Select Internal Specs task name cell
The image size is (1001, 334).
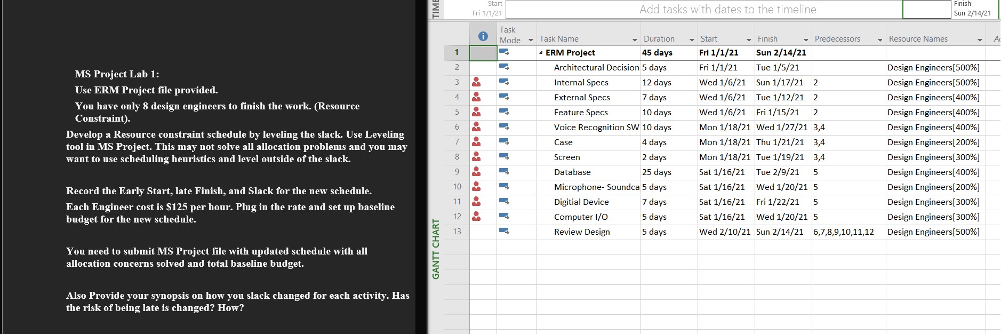click(589, 83)
